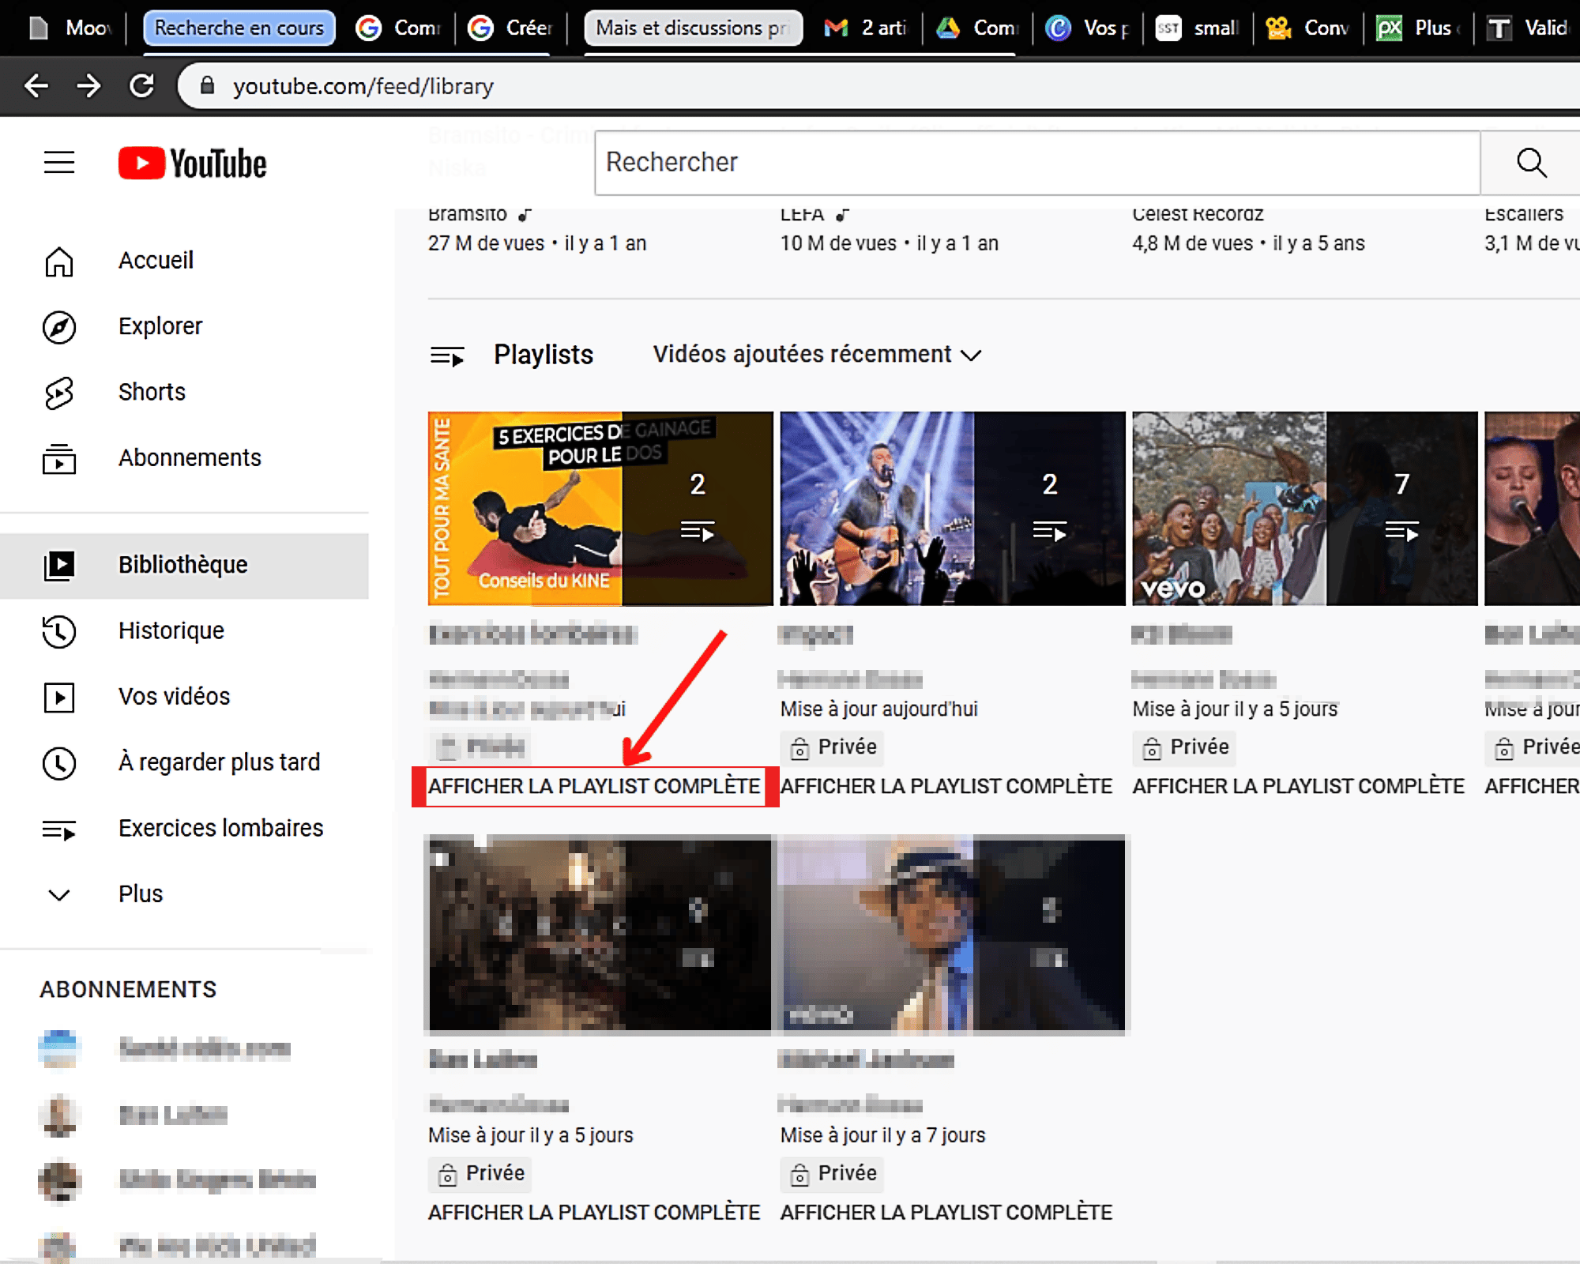Go back with the browser back arrow
This screenshot has height=1264, width=1580.
pos(36,85)
